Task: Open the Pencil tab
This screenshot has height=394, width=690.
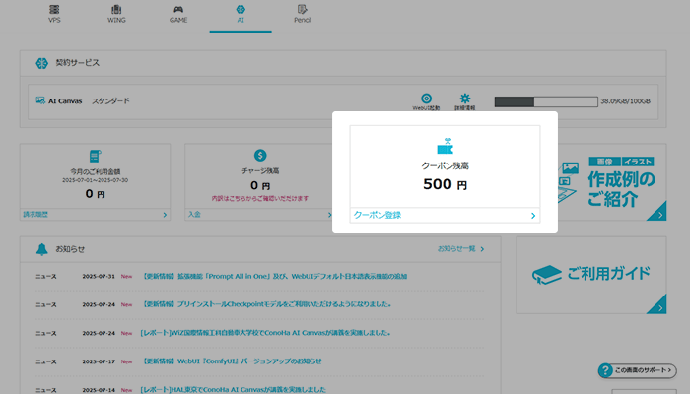Action: (303, 15)
